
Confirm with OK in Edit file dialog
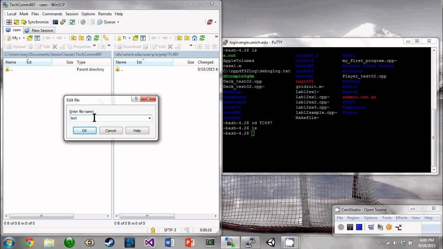(84, 131)
